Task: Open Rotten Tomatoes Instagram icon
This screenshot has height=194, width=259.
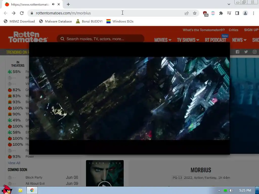Action: [254, 52]
